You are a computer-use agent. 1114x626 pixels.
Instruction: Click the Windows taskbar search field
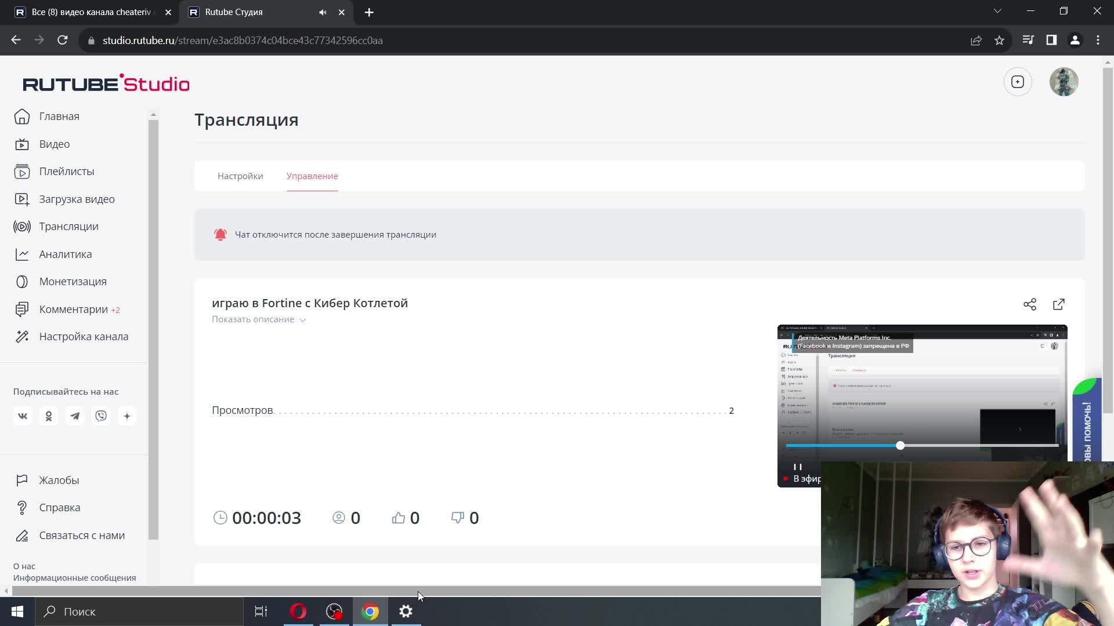pyautogui.click(x=139, y=612)
